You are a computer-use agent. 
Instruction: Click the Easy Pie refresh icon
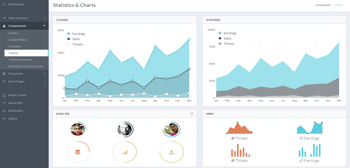[x=192, y=114]
